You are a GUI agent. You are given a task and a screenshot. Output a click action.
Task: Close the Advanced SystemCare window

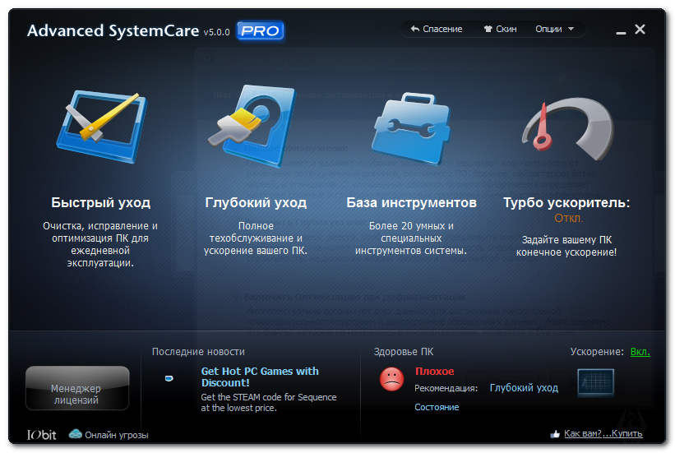[640, 30]
